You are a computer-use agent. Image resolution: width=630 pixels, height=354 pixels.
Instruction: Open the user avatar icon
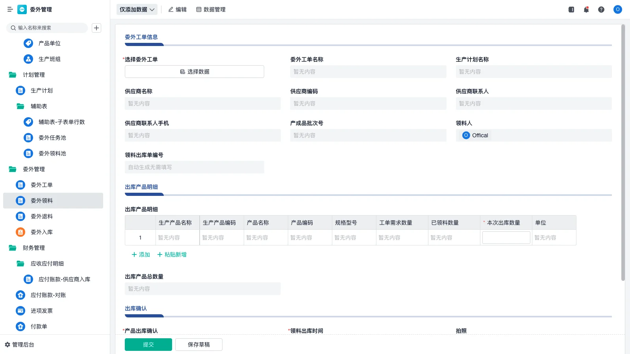click(x=617, y=9)
